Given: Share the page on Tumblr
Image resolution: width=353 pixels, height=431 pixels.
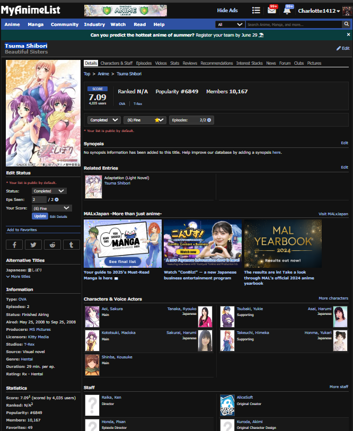Looking at the screenshot, I should pos(71,244).
